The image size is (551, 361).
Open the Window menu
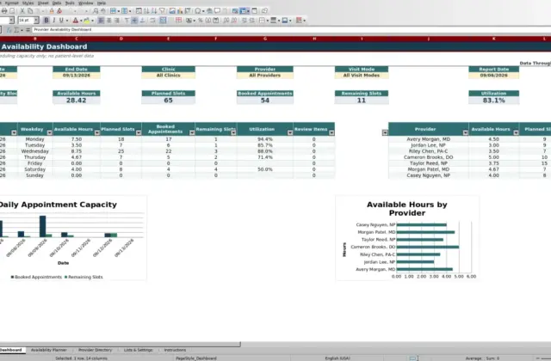[86, 3]
